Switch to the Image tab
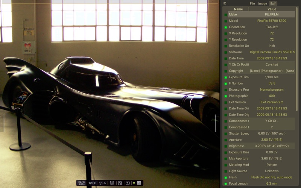This screenshot has width=301, height=188. click(262, 3)
